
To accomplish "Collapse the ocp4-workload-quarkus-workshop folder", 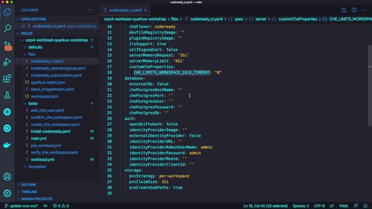I will tap(57, 40).
